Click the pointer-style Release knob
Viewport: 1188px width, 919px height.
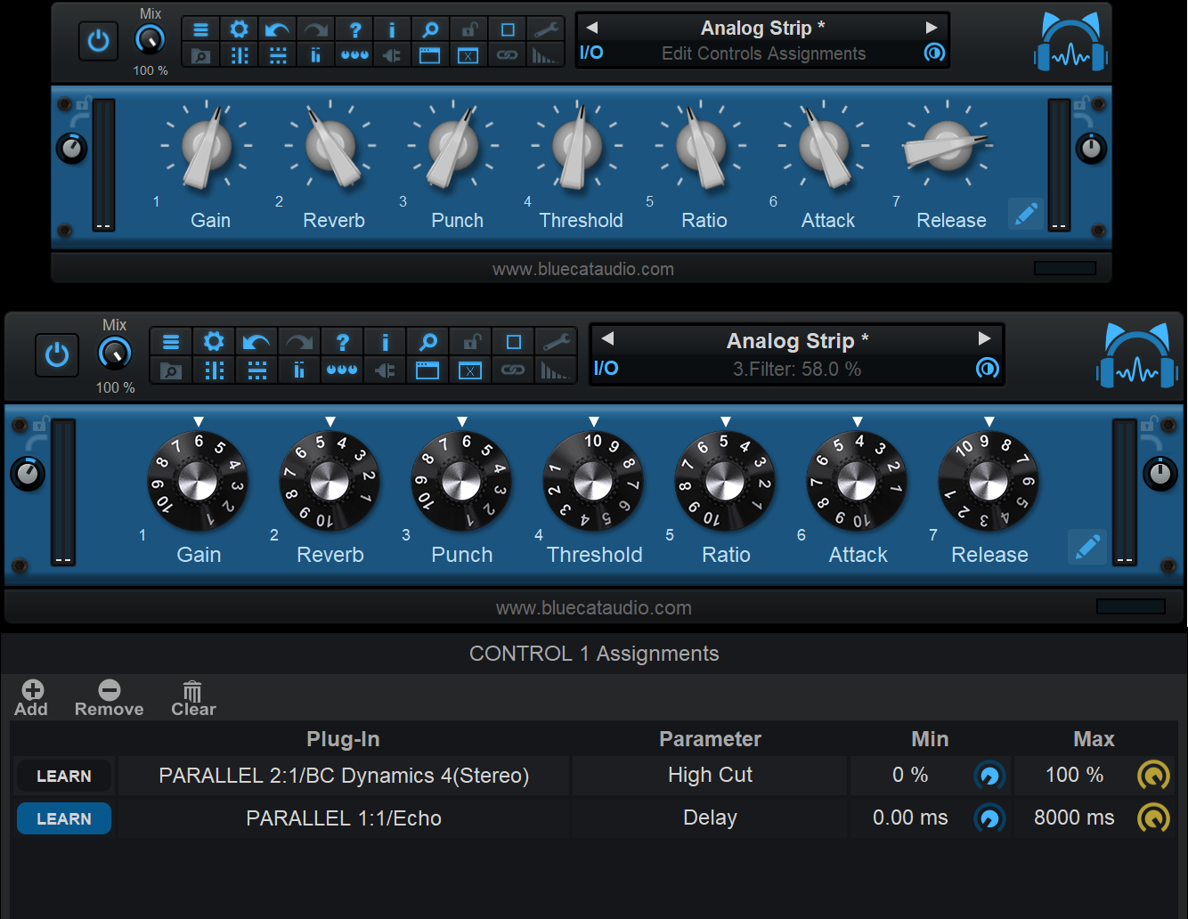tap(948, 145)
